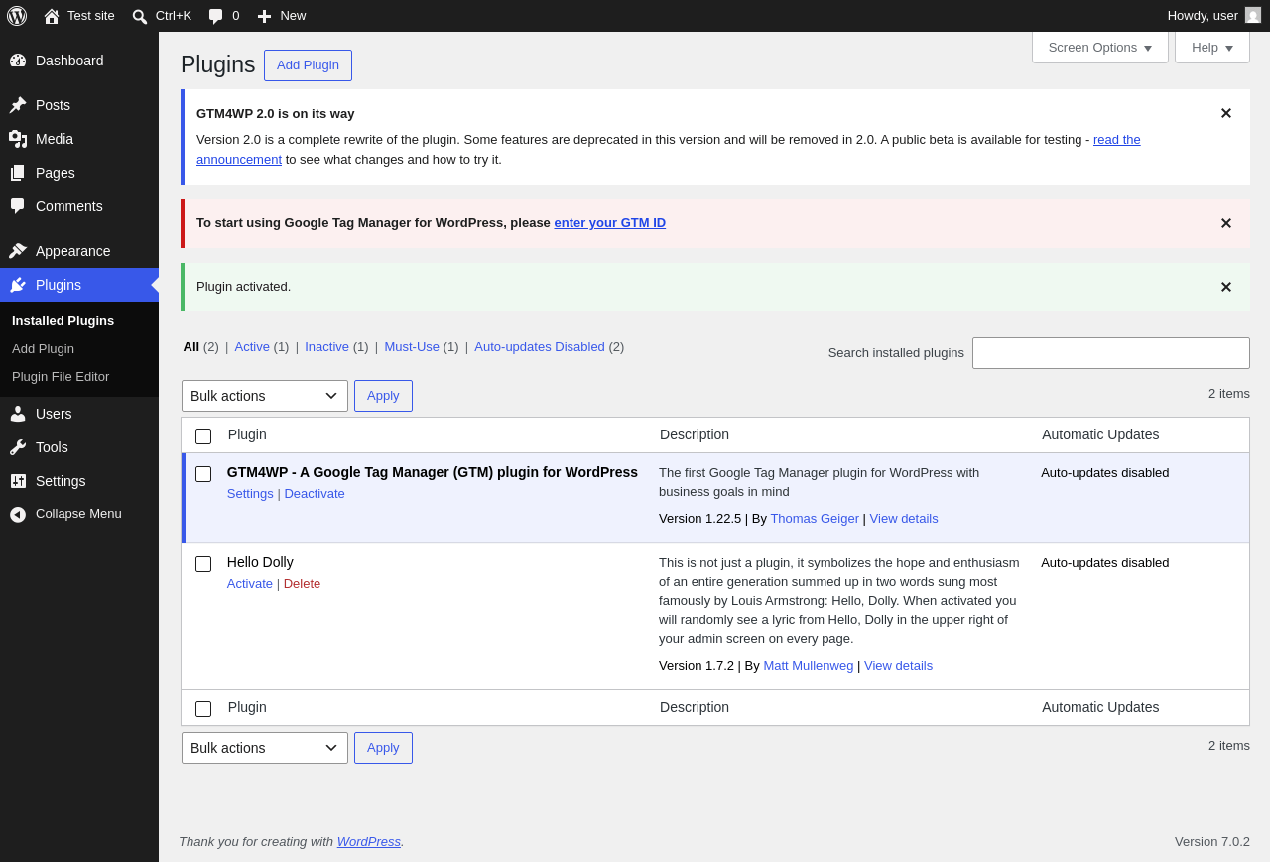Dismiss the Plugin activated notice
The height and width of the screenshot is (862, 1270).
(x=1226, y=287)
